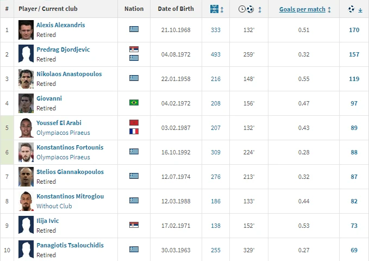Click the Serbia flag beside Ilija Ivic

click(134, 225)
